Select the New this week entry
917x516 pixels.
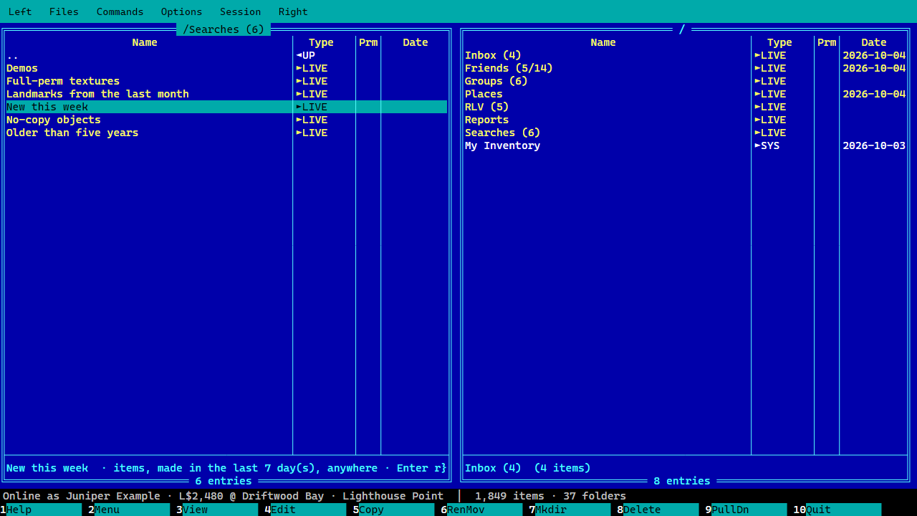click(x=226, y=107)
